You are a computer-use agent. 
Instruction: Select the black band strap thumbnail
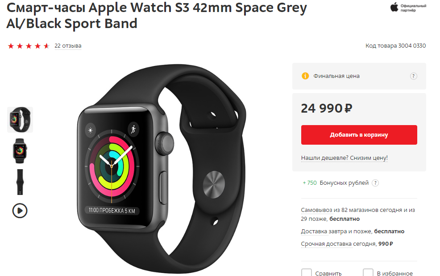(20, 182)
